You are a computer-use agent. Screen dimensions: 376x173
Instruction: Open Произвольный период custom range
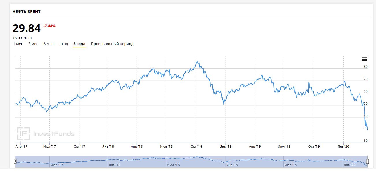coord(112,44)
